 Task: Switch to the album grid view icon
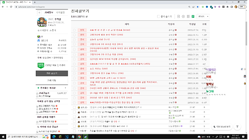coord(188,16)
